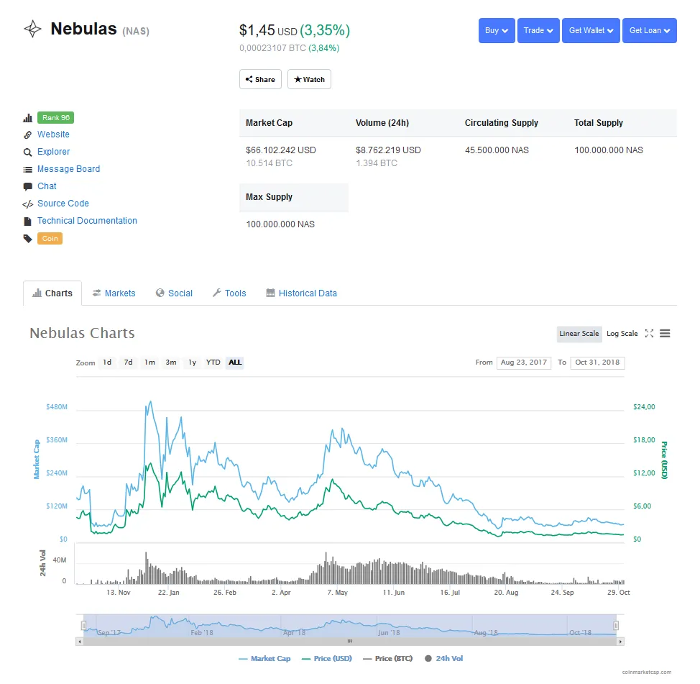Open the Explorer link
This screenshot has width=700, height=684.
tap(54, 152)
